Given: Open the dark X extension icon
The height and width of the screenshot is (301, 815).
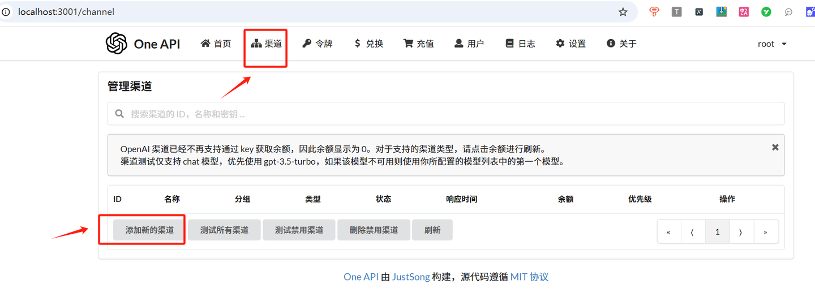Looking at the screenshot, I should [x=699, y=12].
